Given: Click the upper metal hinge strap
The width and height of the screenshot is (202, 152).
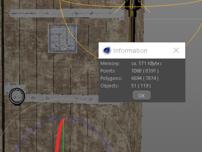Looking at the screenshot, I should coord(66,14).
